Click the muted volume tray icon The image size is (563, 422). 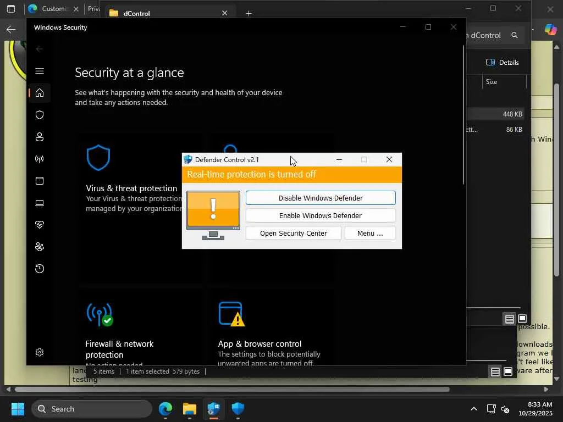505,409
